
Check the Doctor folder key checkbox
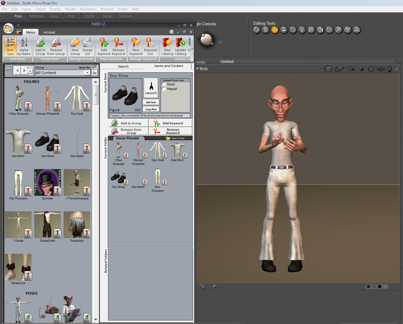point(164,84)
